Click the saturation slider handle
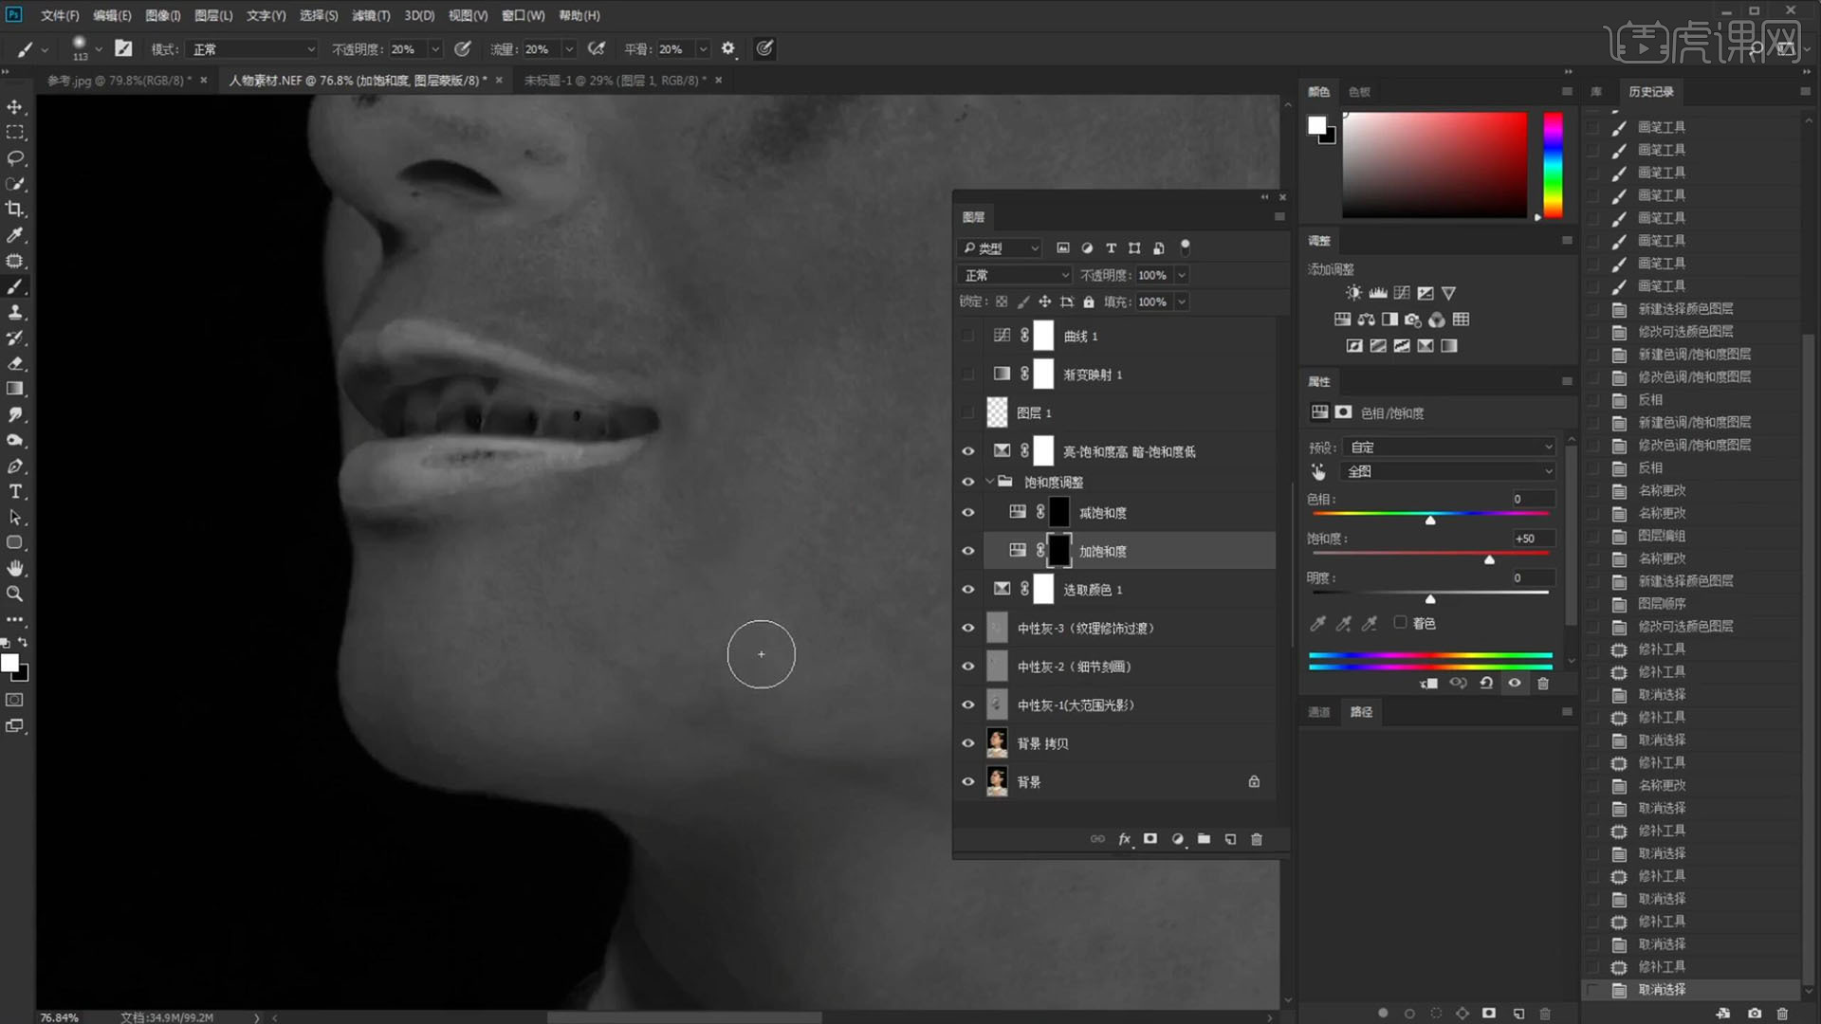The height and width of the screenshot is (1024, 1821). 1489,560
